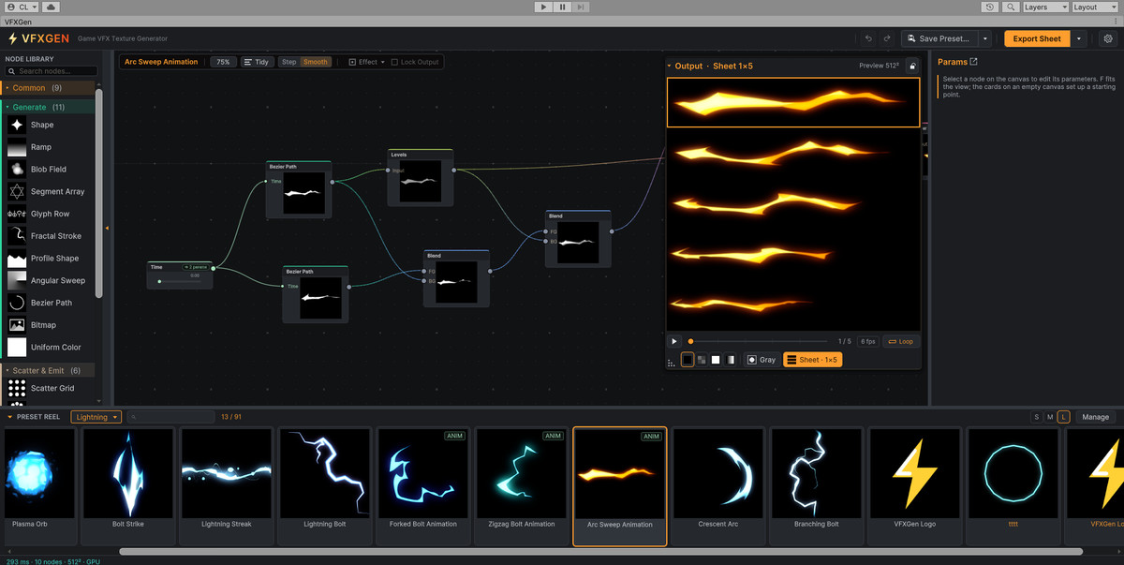Play the output sheet animation preview
Image resolution: width=1124 pixels, height=565 pixels.
tap(674, 341)
